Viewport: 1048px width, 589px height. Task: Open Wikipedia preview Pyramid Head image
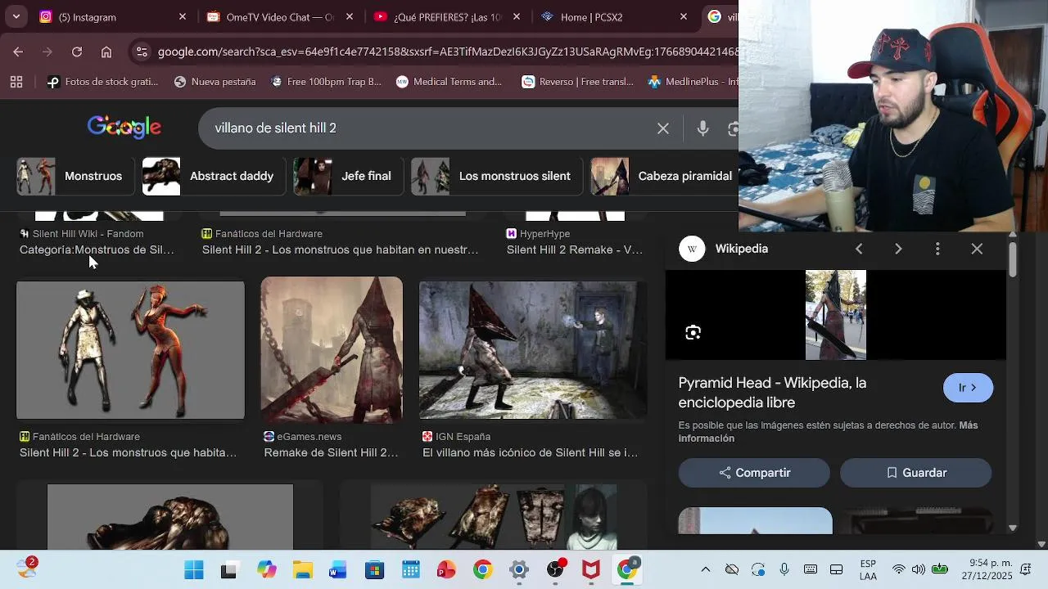click(x=836, y=315)
